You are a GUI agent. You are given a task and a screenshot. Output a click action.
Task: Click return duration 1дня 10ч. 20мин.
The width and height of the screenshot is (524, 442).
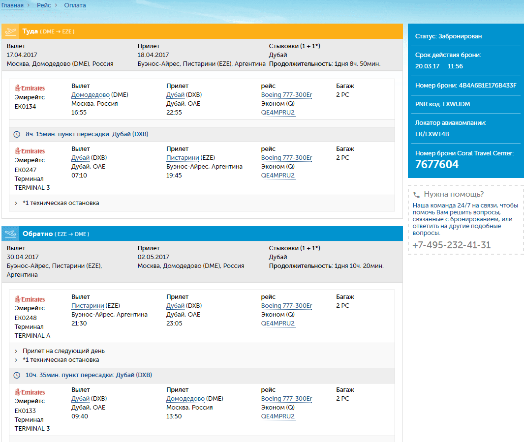359,265
